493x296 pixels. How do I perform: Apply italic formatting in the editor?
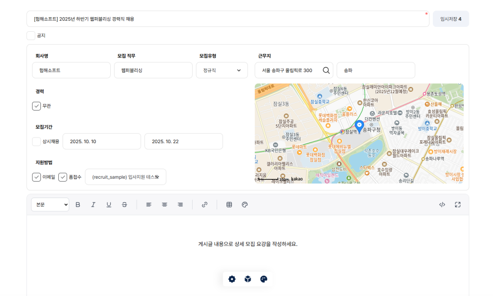93,205
